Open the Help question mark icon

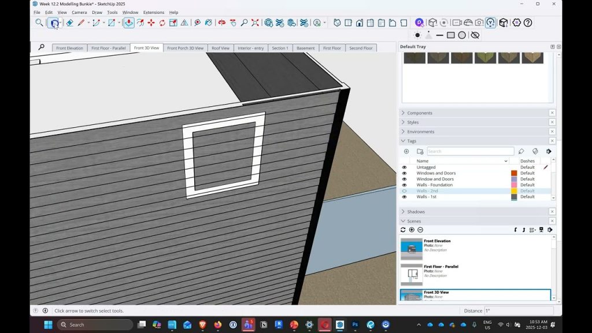528,23
